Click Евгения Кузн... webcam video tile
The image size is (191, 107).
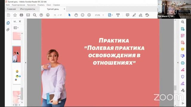click(x=174, y=9)
